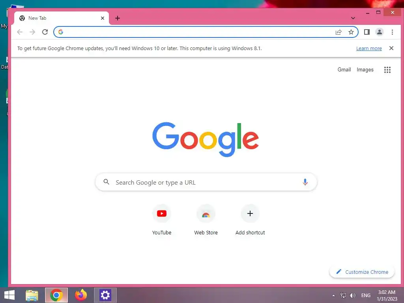Screen dimensions: 404x303
Task: Bookmark this tab with the star icon
Action: [351, 32]
